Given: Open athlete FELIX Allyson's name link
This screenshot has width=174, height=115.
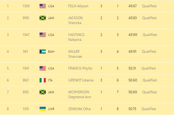Looking at the screenshot, I should tap(78, 6).
